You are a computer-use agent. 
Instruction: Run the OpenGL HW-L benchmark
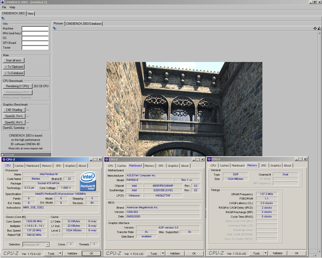coord(14,122)
